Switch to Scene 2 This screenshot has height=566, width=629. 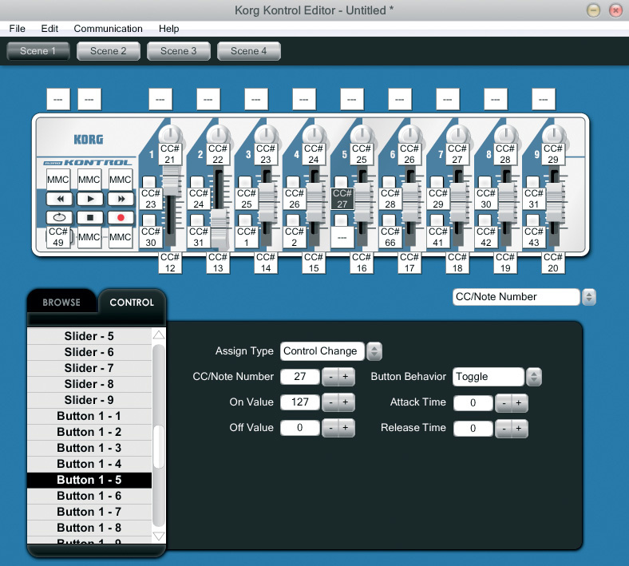tap(109, 51)
